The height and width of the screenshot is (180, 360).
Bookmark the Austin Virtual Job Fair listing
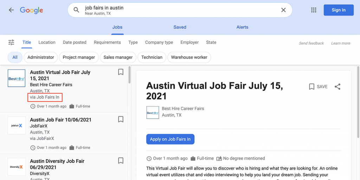[x=121, y=72]
